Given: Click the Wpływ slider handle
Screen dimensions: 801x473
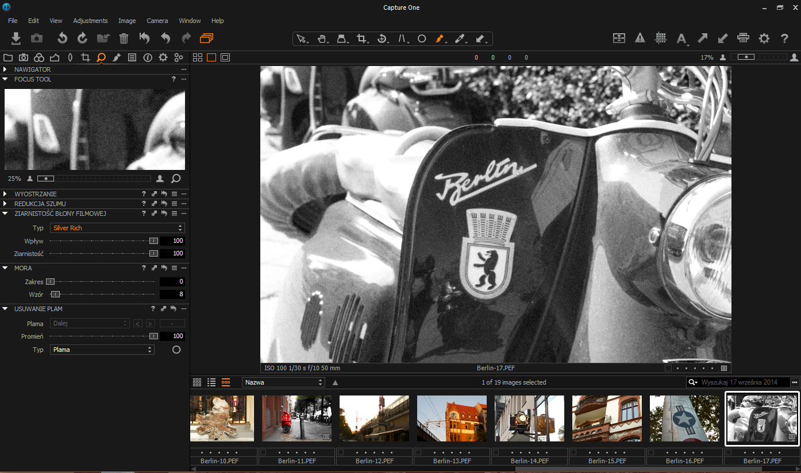Looking at the screenshot, I should pyautogui.click(x=153, y=241).
